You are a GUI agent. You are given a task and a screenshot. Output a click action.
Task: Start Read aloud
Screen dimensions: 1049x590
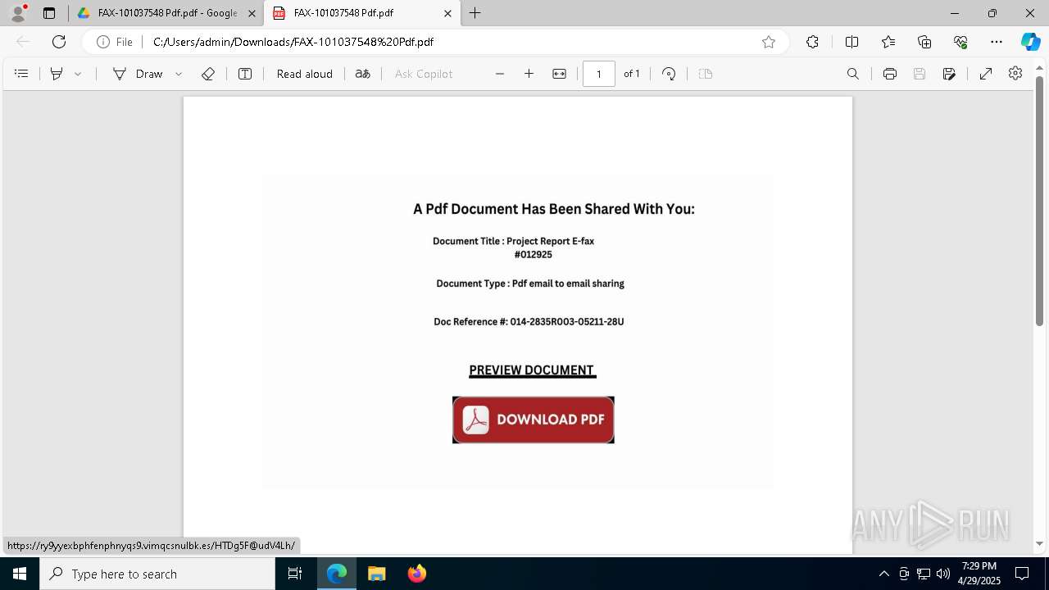coord(305,74)
